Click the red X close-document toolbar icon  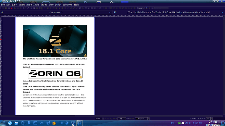click(12, 8)
